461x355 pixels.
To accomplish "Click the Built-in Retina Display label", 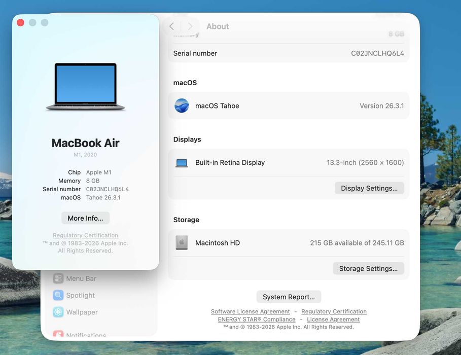I will point(230,163).
